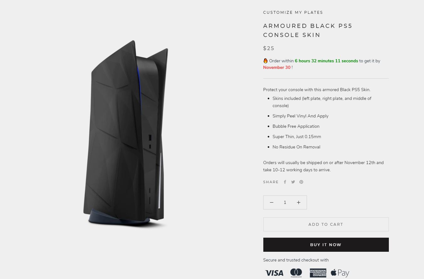Share product on Facebook icon
The width and height of the screenshot is (424, 279).
tap(285, 182)
